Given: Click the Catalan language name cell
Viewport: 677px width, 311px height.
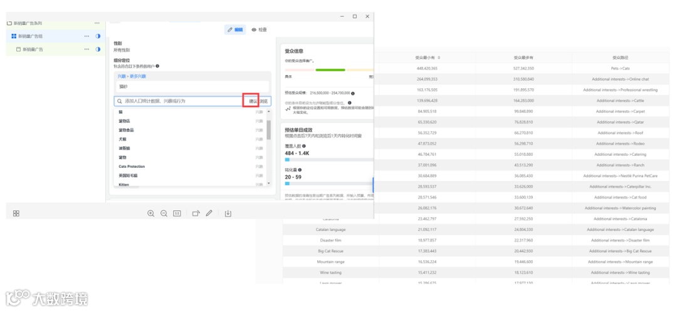Looking at the screenshot, I should click(331, 230).
